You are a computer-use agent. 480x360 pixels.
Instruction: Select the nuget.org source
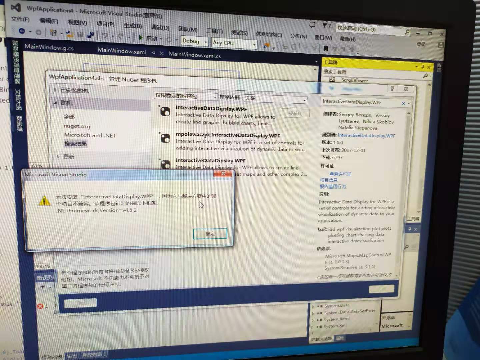click(x=77, y=126)
